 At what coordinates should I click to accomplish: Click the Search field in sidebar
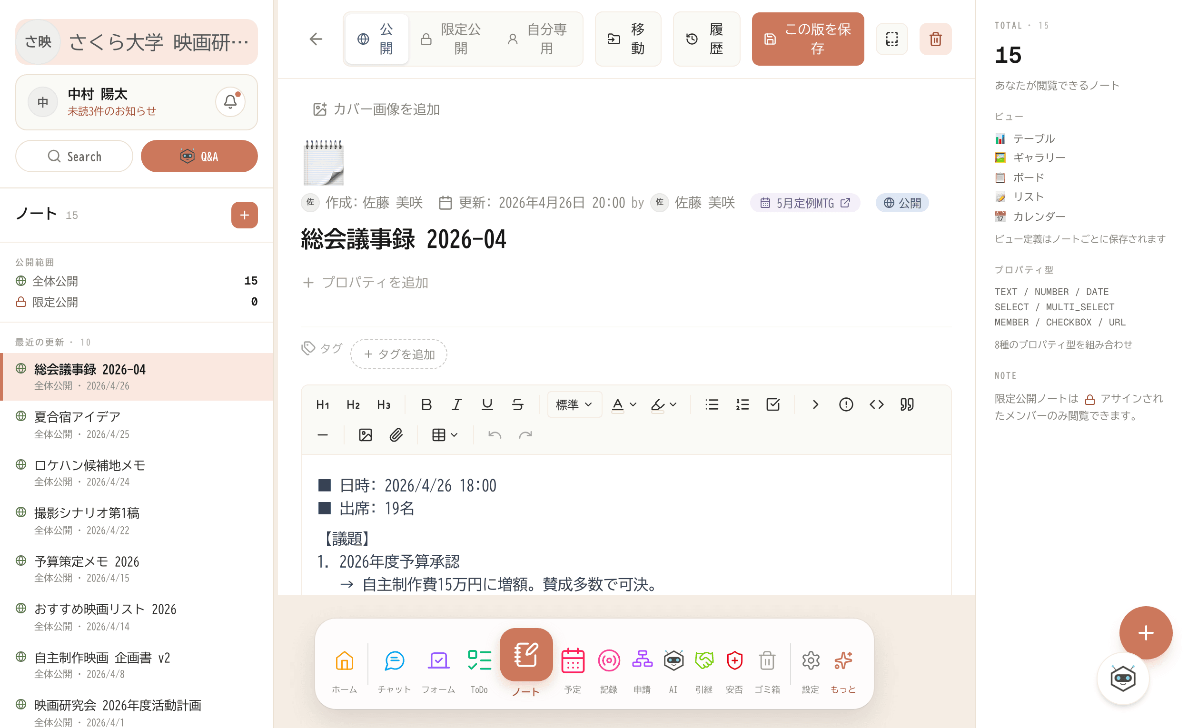pyautogui.click(x=74, y=156)
